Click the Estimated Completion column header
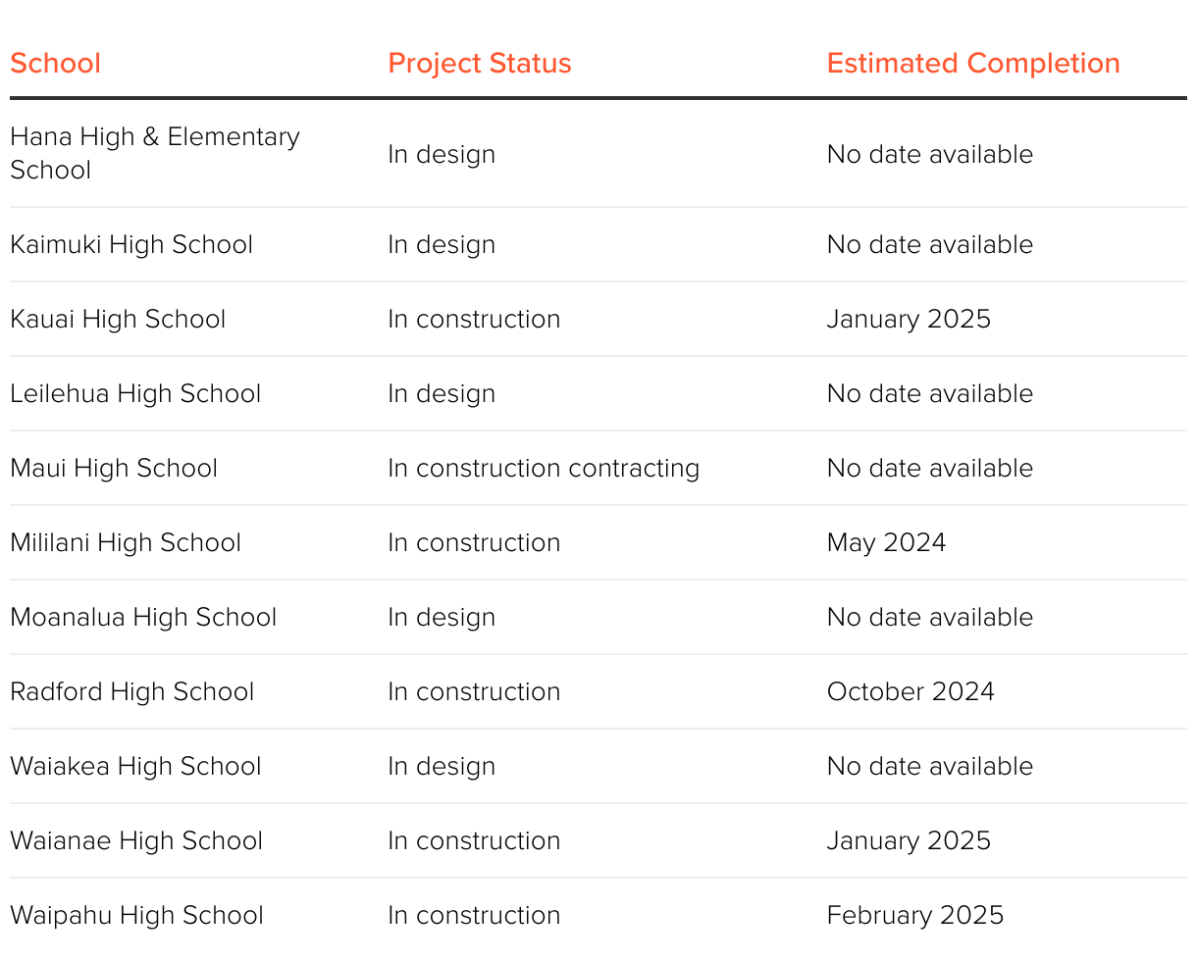The image size is (1197, 961). 972,64
